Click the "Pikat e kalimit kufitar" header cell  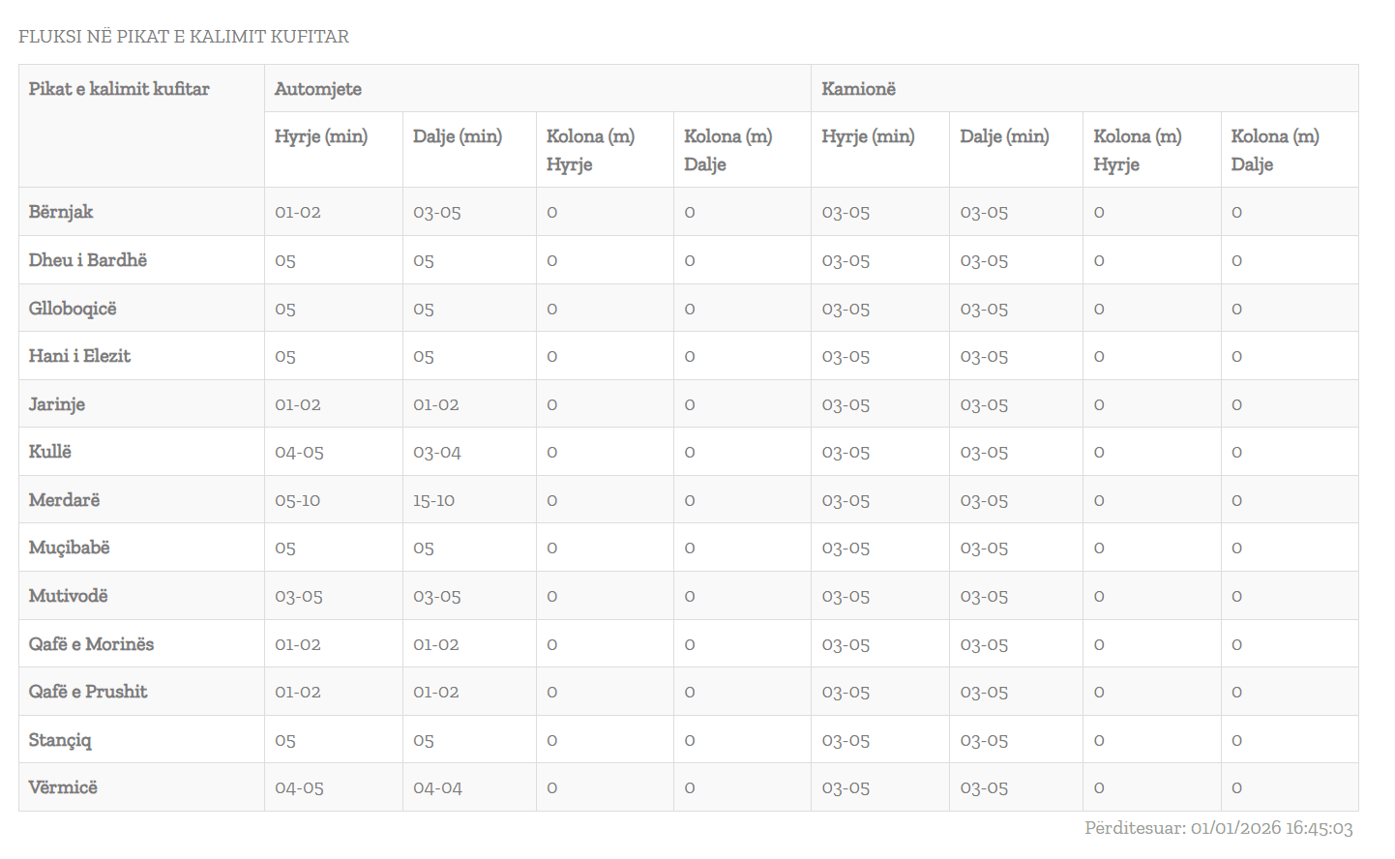(119, 89)
